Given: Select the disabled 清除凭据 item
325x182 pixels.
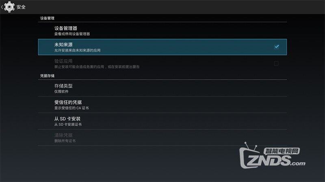Looking at the screenshot, I should [162, 138].
